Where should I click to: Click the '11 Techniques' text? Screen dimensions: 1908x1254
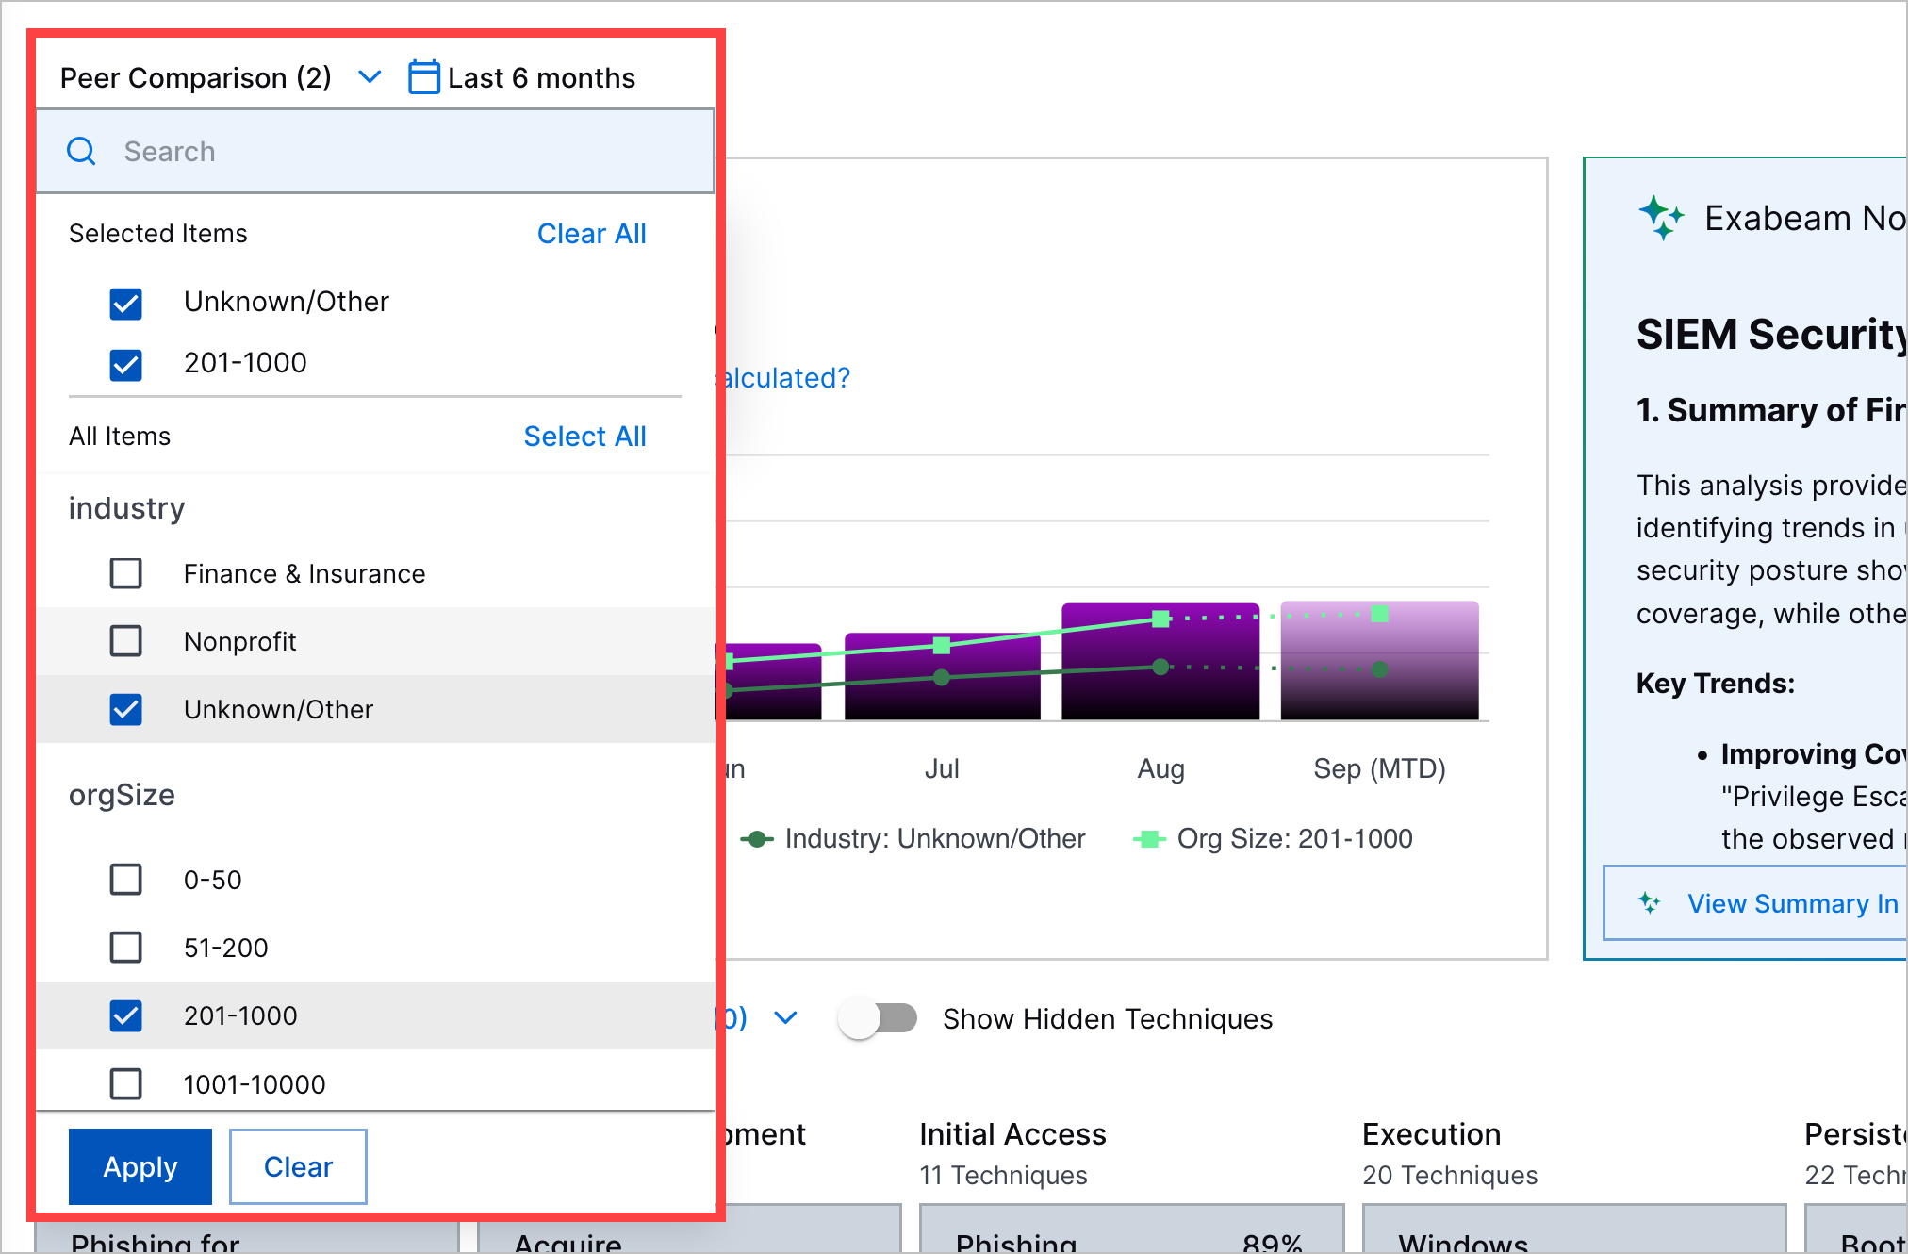[1003, 1176]
